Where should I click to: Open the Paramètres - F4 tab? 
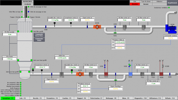pyautogui.click(x=52, y=98)
